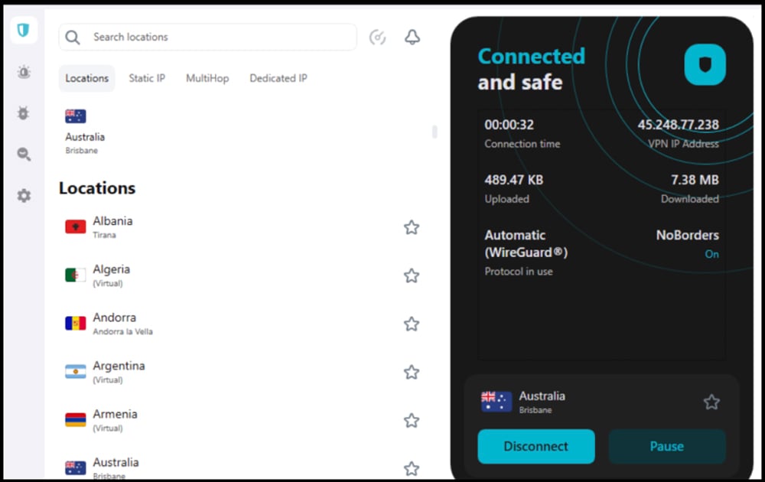This screenshot has height=482, width=765.
Task: Open the Settings gear in the sidebar
Action: click(x=24, y=196)
